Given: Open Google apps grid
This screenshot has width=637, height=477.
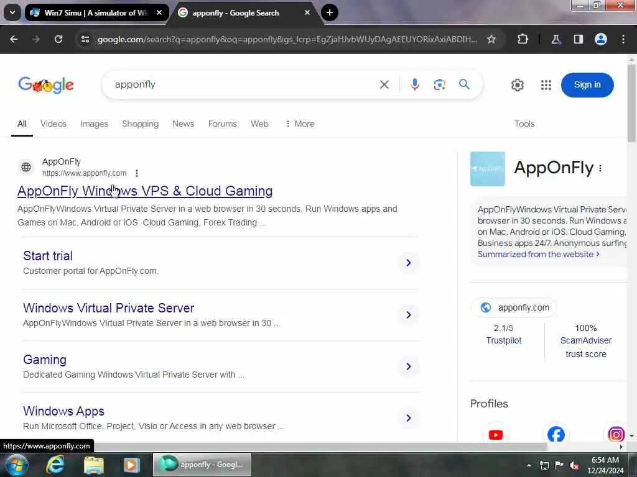Looking at the screenshot, I should pos(546,84).
